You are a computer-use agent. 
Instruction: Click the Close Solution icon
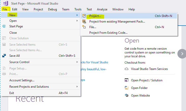[4, 38]
